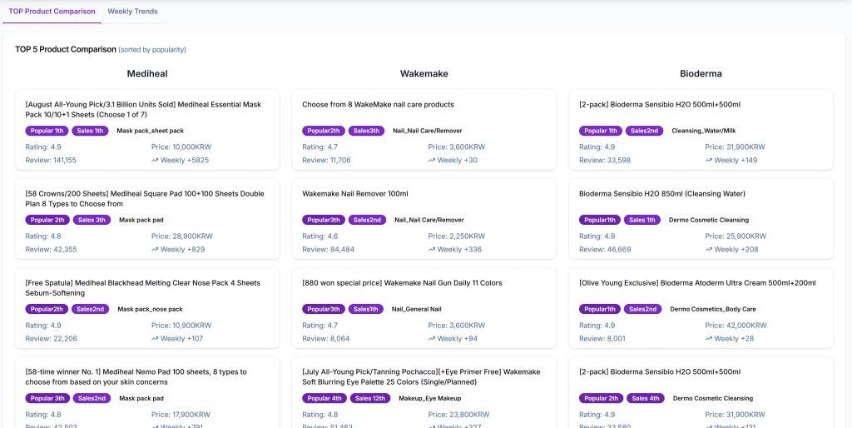The height and width of the screenshot is (428, 852).
Task: Open the Wakemake Nail Remover 100ml title
Action: pyautogui.click(x=355, y=194)
